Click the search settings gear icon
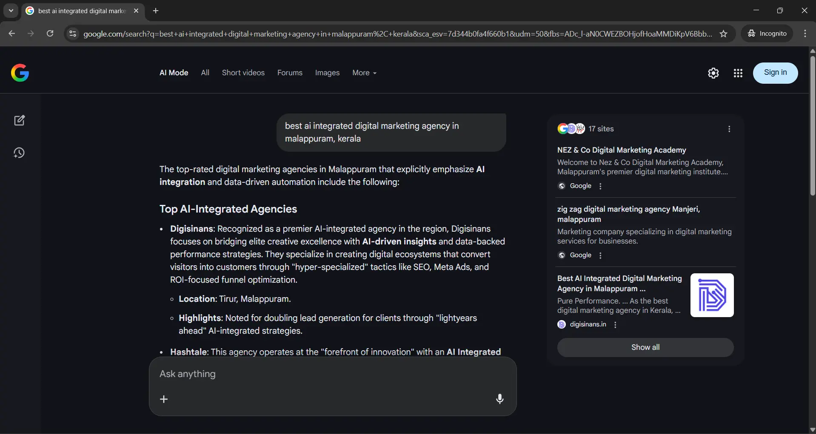816x434 pixels. [713, 73]
